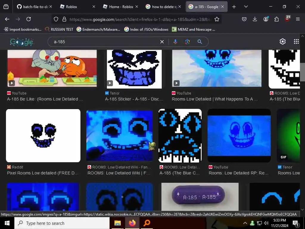Click Import bookmarks toolbar item
Viewport: 305px width, 229px height.
23,30
